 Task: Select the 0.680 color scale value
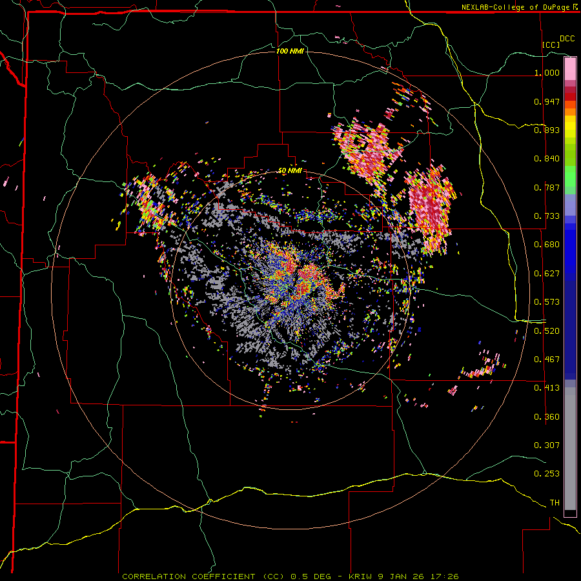coord(547,245)
